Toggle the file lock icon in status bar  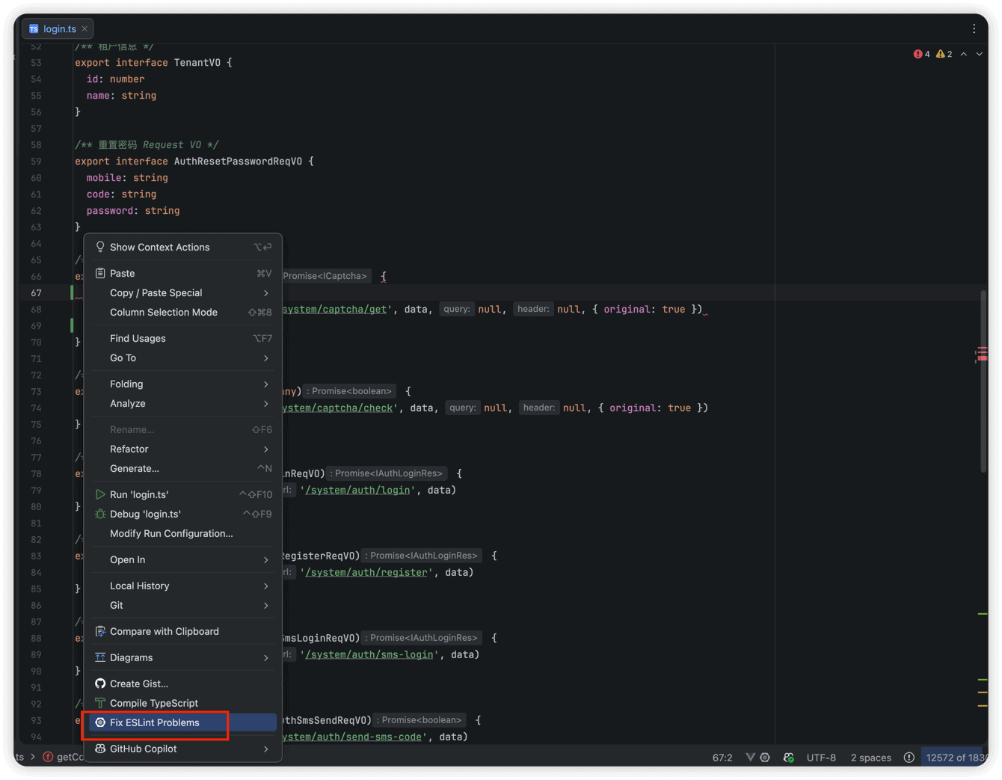point(909,757)
